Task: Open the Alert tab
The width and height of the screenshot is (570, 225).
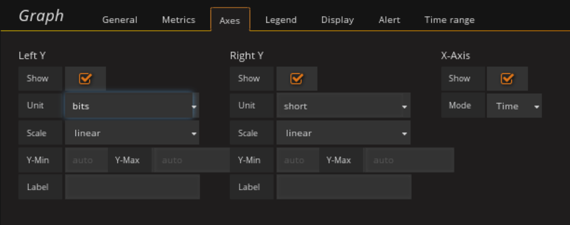Action: click(389, 20)
